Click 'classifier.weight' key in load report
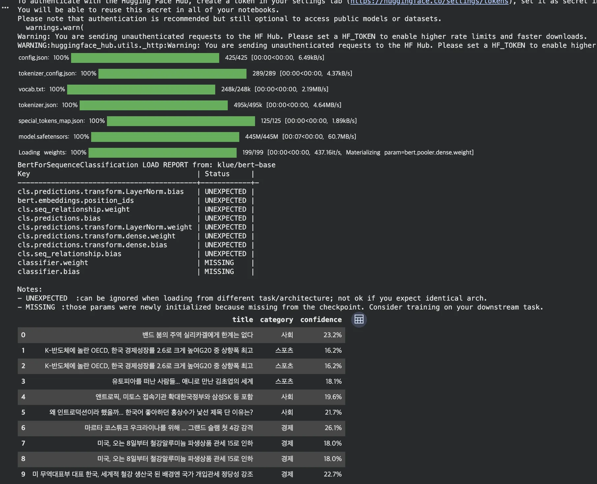The image size is (597, 484). pos(53,263)
